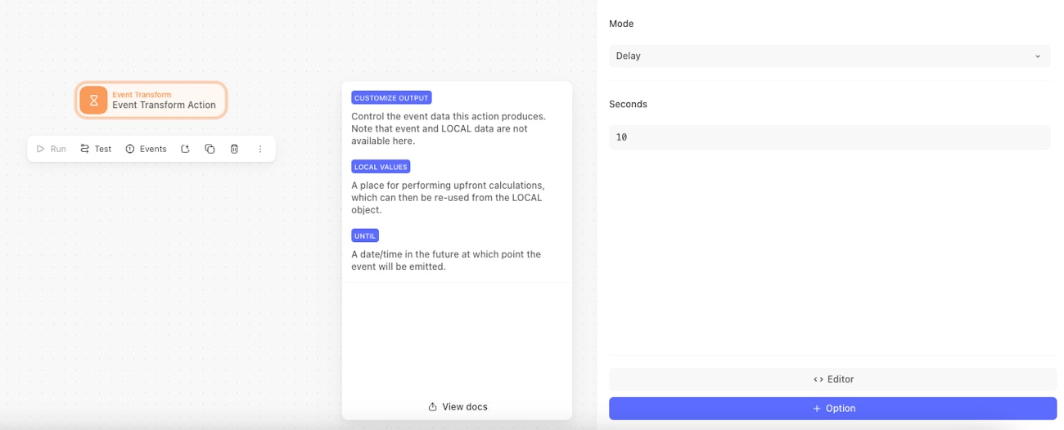Choose the UNTIL option tag

point(365,235)
